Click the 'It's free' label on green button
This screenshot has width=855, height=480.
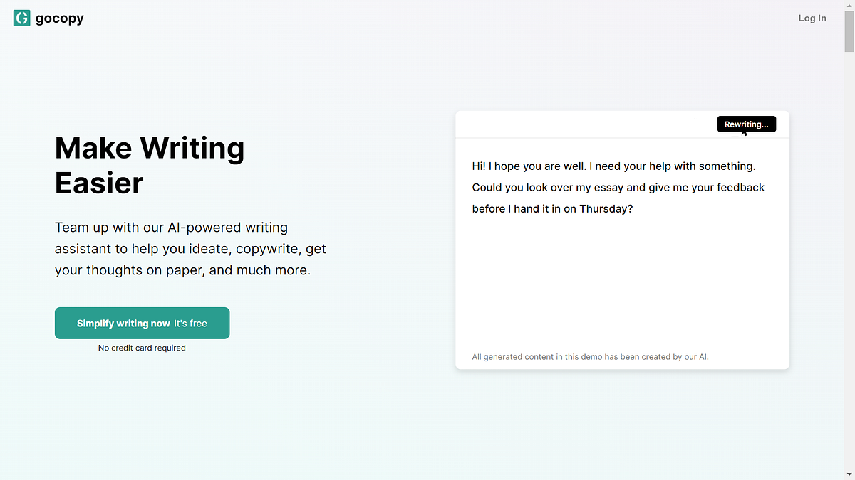(190, 324)
